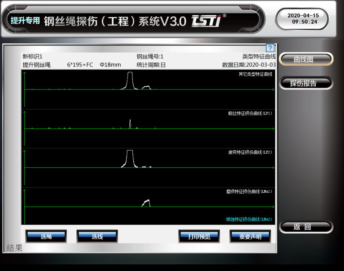Open the 重要声明 important notice

point(250,236)
